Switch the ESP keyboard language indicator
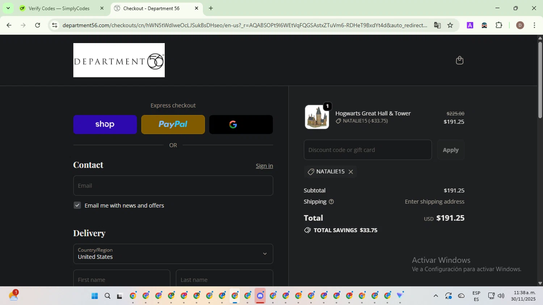The image size is (543, 305). (x=476, y=296)
